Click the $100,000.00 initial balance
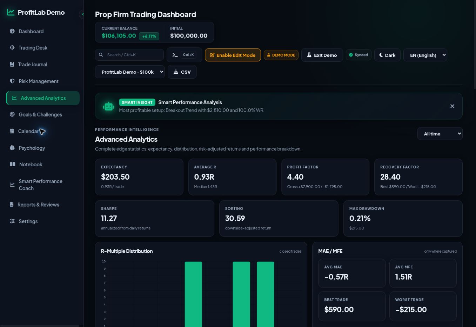 (189, 36)
